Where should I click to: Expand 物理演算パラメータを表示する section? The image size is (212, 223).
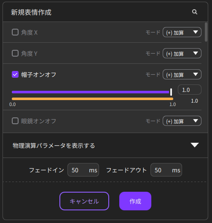click(x=105, y=145)
